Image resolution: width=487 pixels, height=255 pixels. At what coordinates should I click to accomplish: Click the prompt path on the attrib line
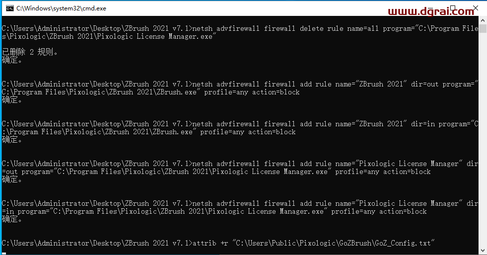[96, 243]
